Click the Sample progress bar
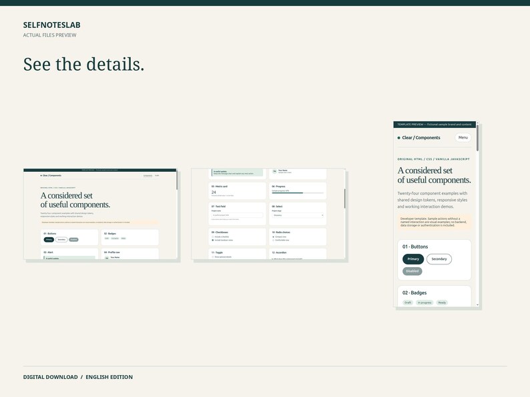 [298, 193]
